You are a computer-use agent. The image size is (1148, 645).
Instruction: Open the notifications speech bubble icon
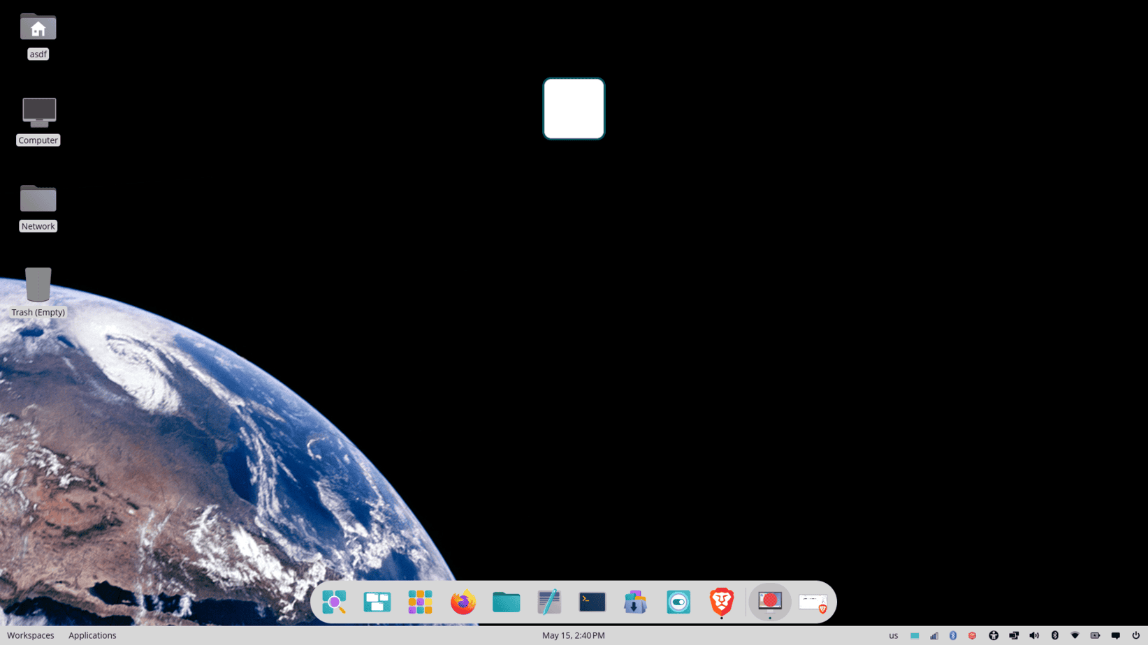point(1116,635)
